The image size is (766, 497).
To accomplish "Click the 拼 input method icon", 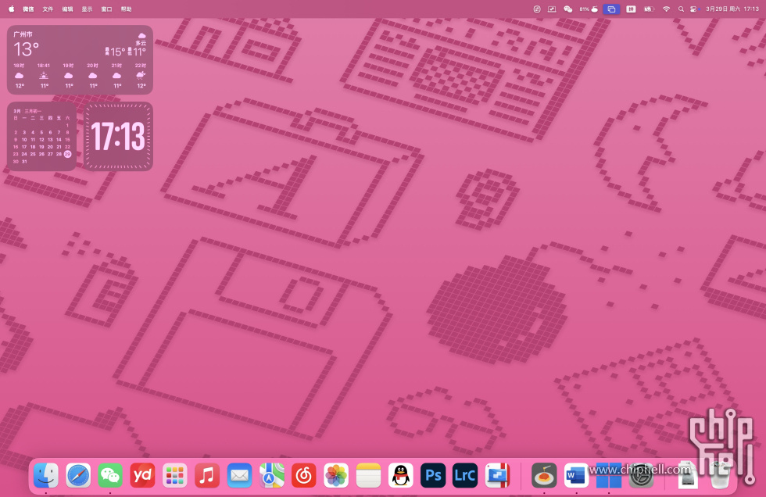I will coord(632,9).
